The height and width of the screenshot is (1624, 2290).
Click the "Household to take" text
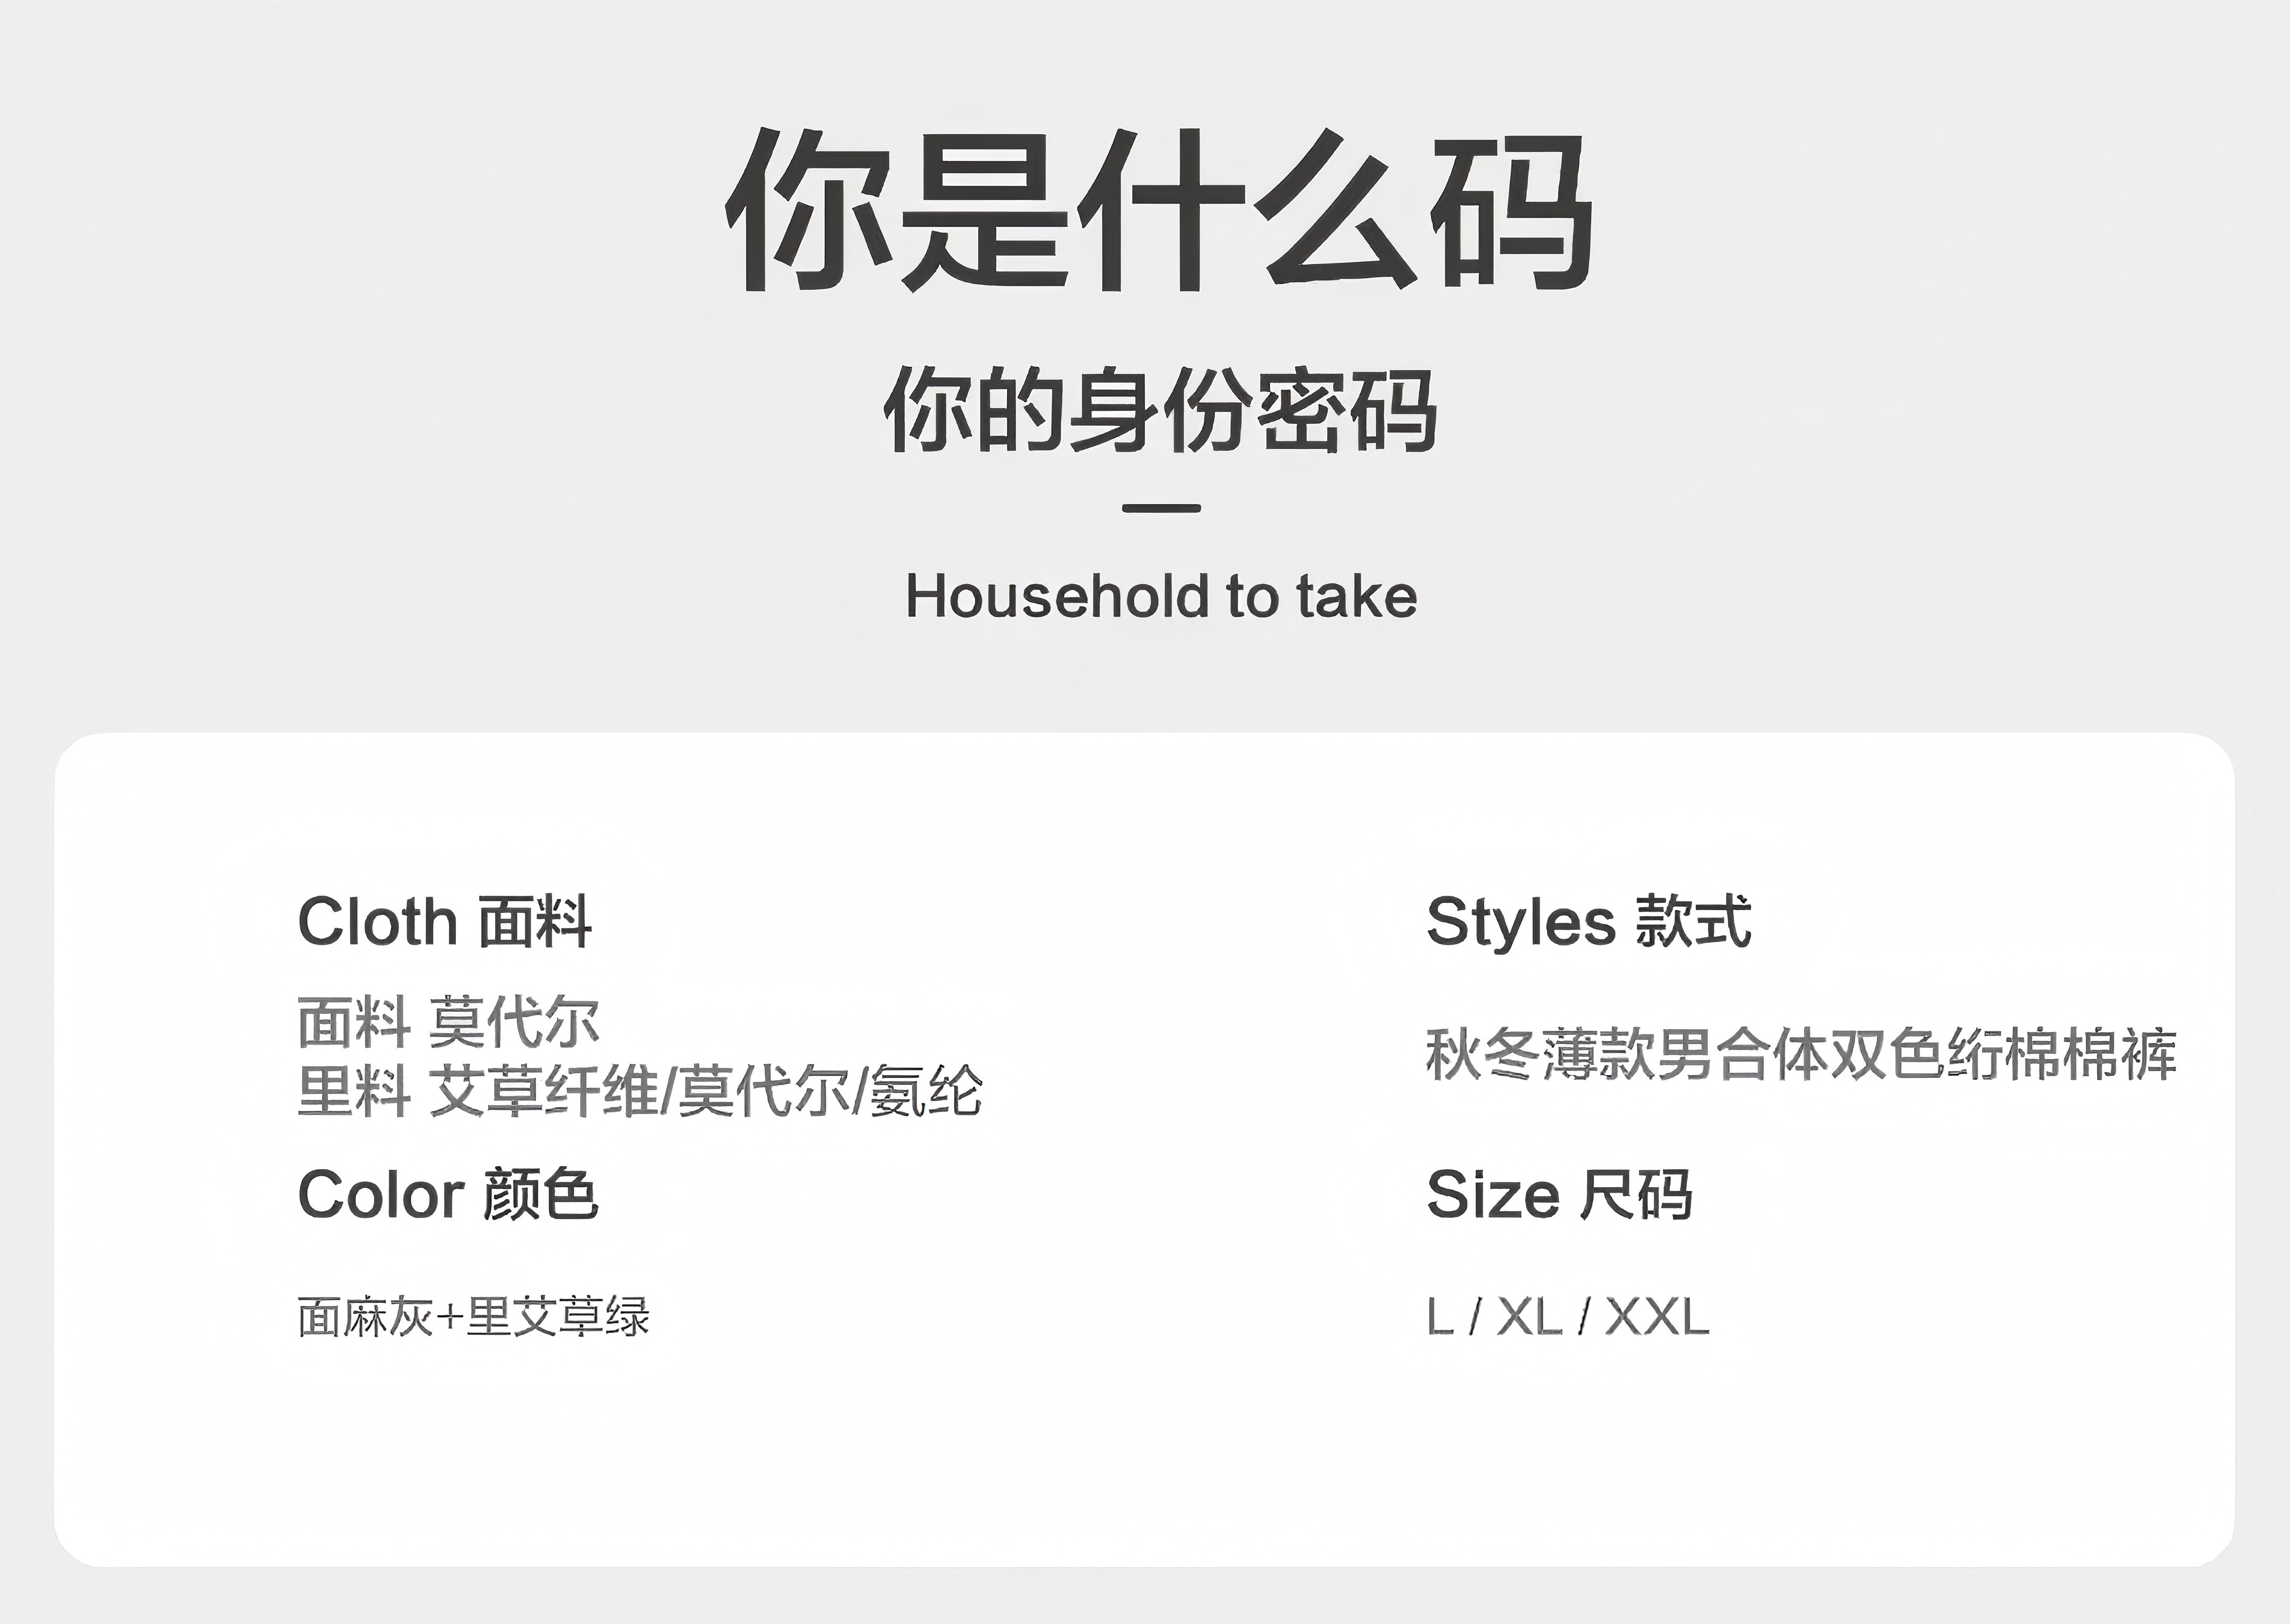[x=1161, y=597]
